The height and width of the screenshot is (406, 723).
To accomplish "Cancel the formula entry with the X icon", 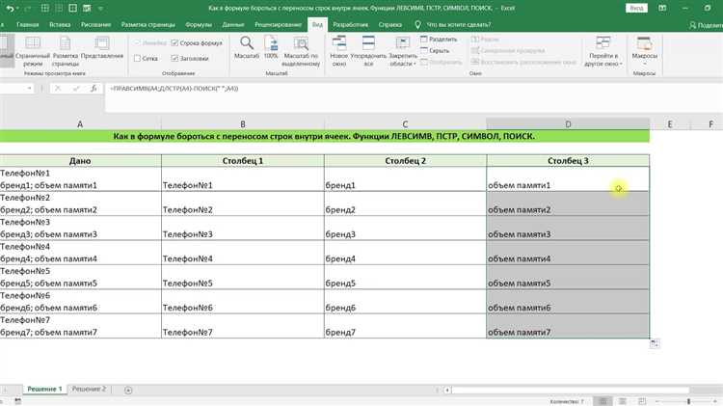I will 58,88.
